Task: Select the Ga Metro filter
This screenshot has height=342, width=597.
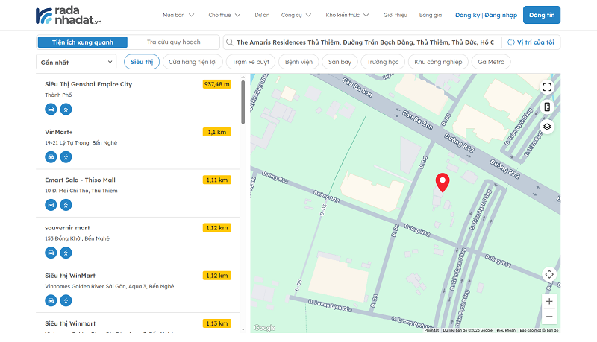Action: 491,62
